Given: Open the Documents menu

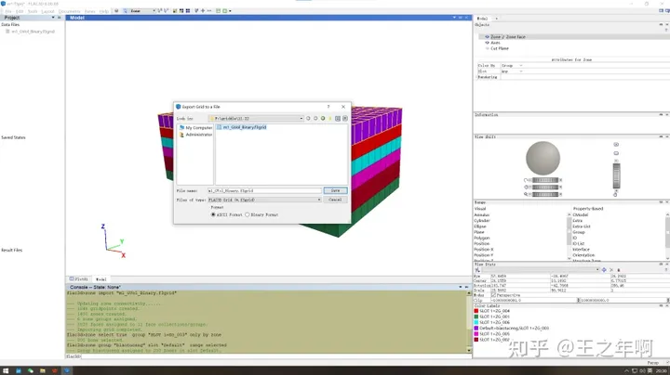Looking at the screenshot, I should click(x=69, y=11).
